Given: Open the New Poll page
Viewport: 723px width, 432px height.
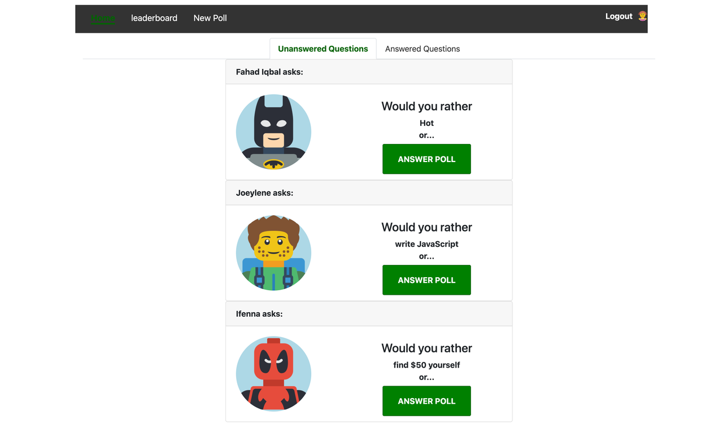Looking at the screenshot, I should click(210, 18).
